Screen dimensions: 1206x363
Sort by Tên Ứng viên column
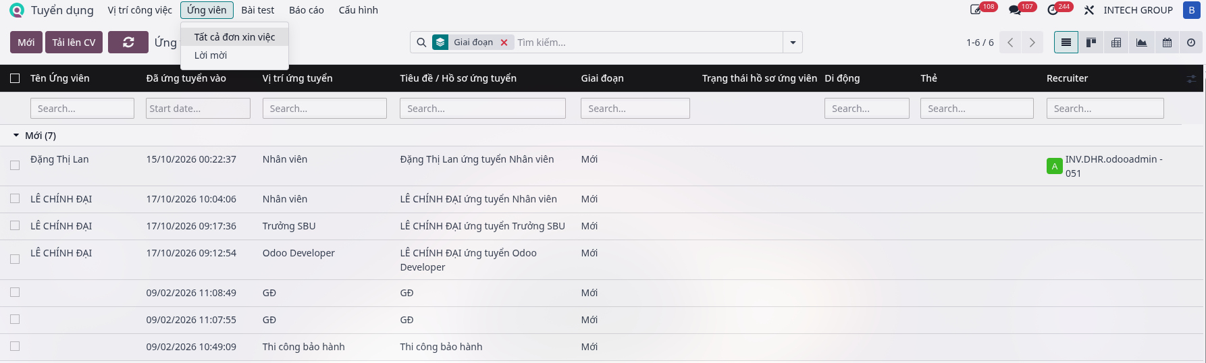(59, 78)
